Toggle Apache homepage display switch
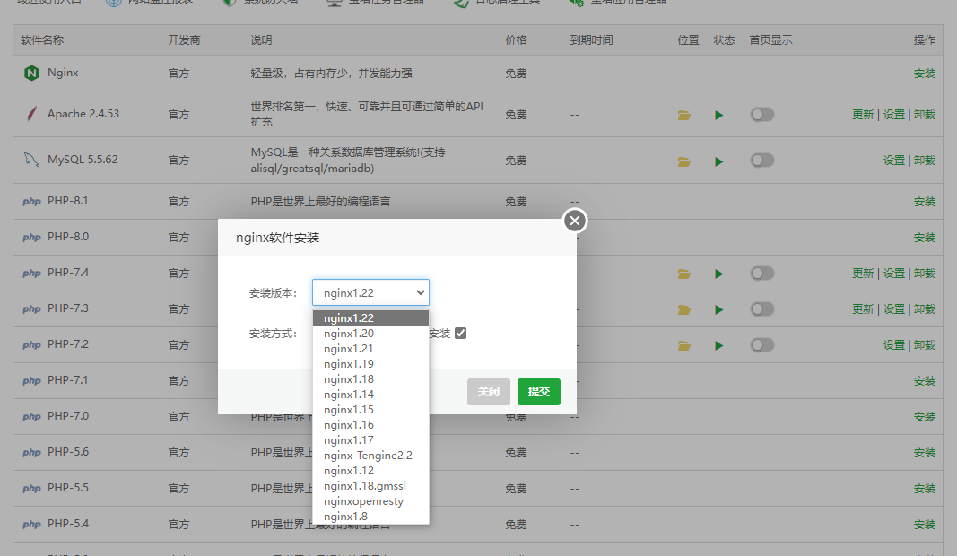Image resolution: width=957 pixels, height=556 pixels. (x=762, y=115)
